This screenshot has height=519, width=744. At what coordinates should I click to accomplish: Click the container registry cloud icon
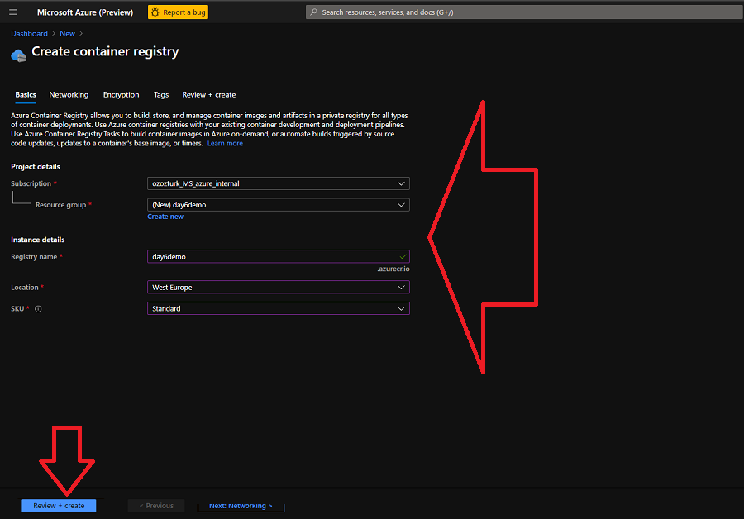(x=18, y=55)
